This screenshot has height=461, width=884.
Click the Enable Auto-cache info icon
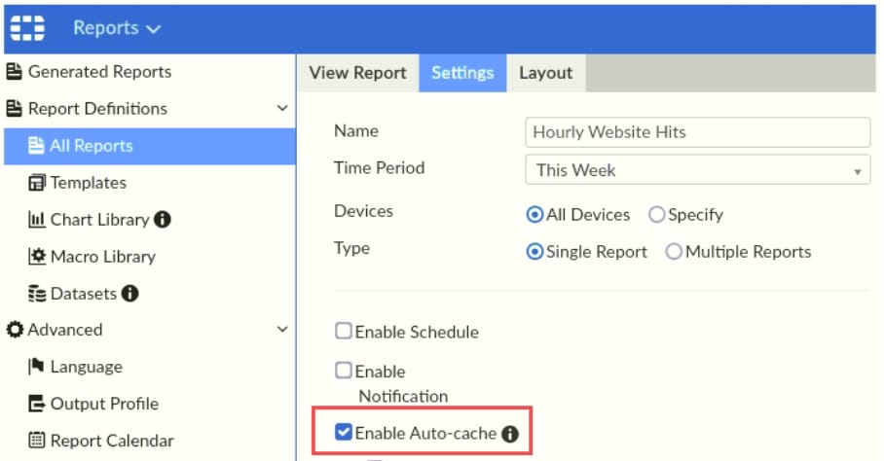click(509, 434)
